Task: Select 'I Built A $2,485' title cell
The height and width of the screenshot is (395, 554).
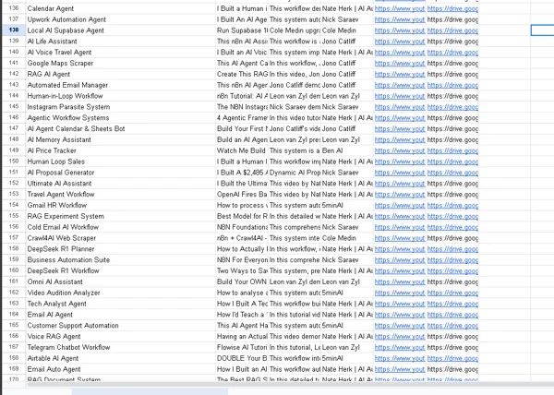Action: coord(242,173)
